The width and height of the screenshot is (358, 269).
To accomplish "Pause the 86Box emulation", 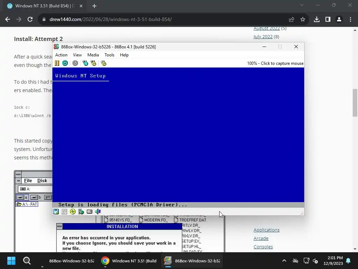I will 57,63.
